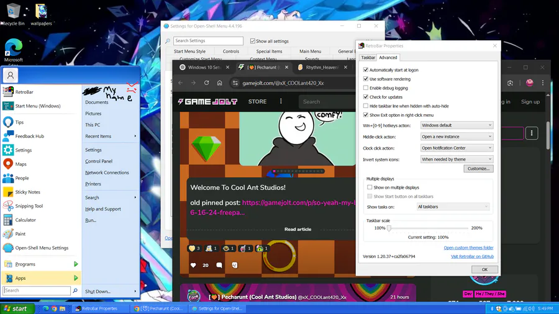The image size is (559, 314).
Task: Open Chrome from the quick launch bar
Action: (x=54, y=308)
